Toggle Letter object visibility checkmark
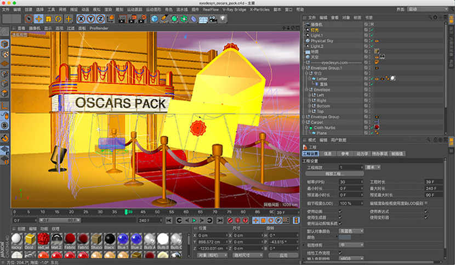 pyautogui.click(x=372, y=79)
